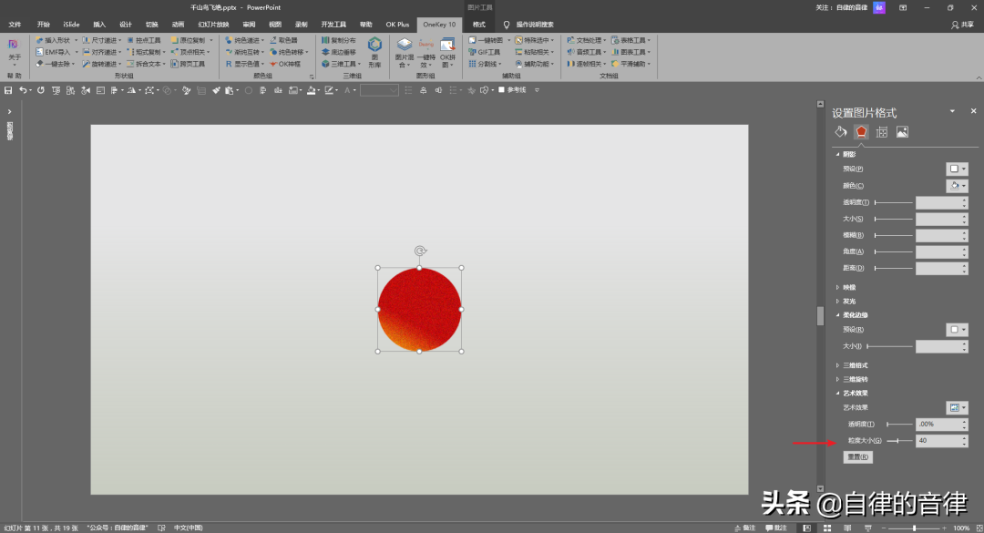Click the Save icon in quick access toolbar
Screen dimensions: 984x533
tap(8, 90)
